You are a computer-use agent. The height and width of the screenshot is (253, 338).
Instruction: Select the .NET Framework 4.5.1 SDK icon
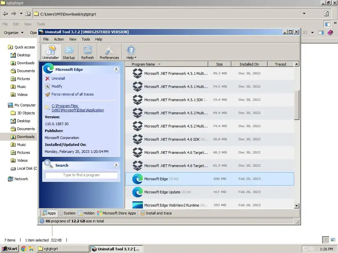(x=138, y=100)
